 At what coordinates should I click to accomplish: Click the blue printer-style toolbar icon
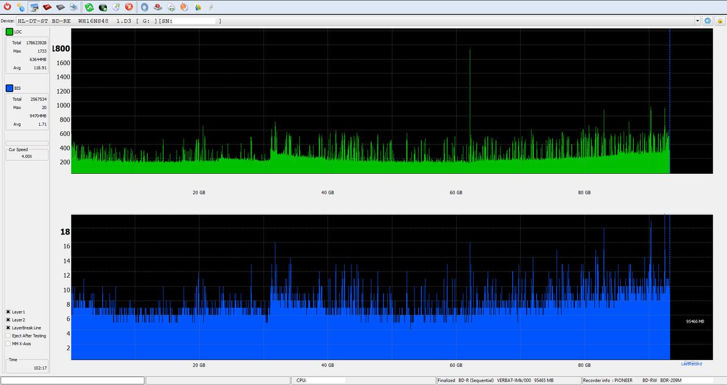[x=73, y=7]
